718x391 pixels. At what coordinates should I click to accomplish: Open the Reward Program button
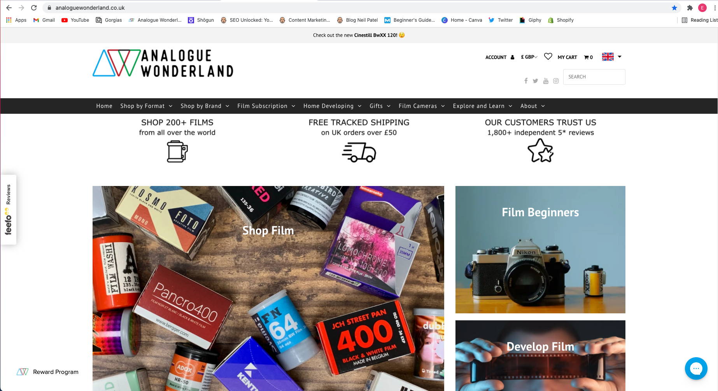coord(47,372)
